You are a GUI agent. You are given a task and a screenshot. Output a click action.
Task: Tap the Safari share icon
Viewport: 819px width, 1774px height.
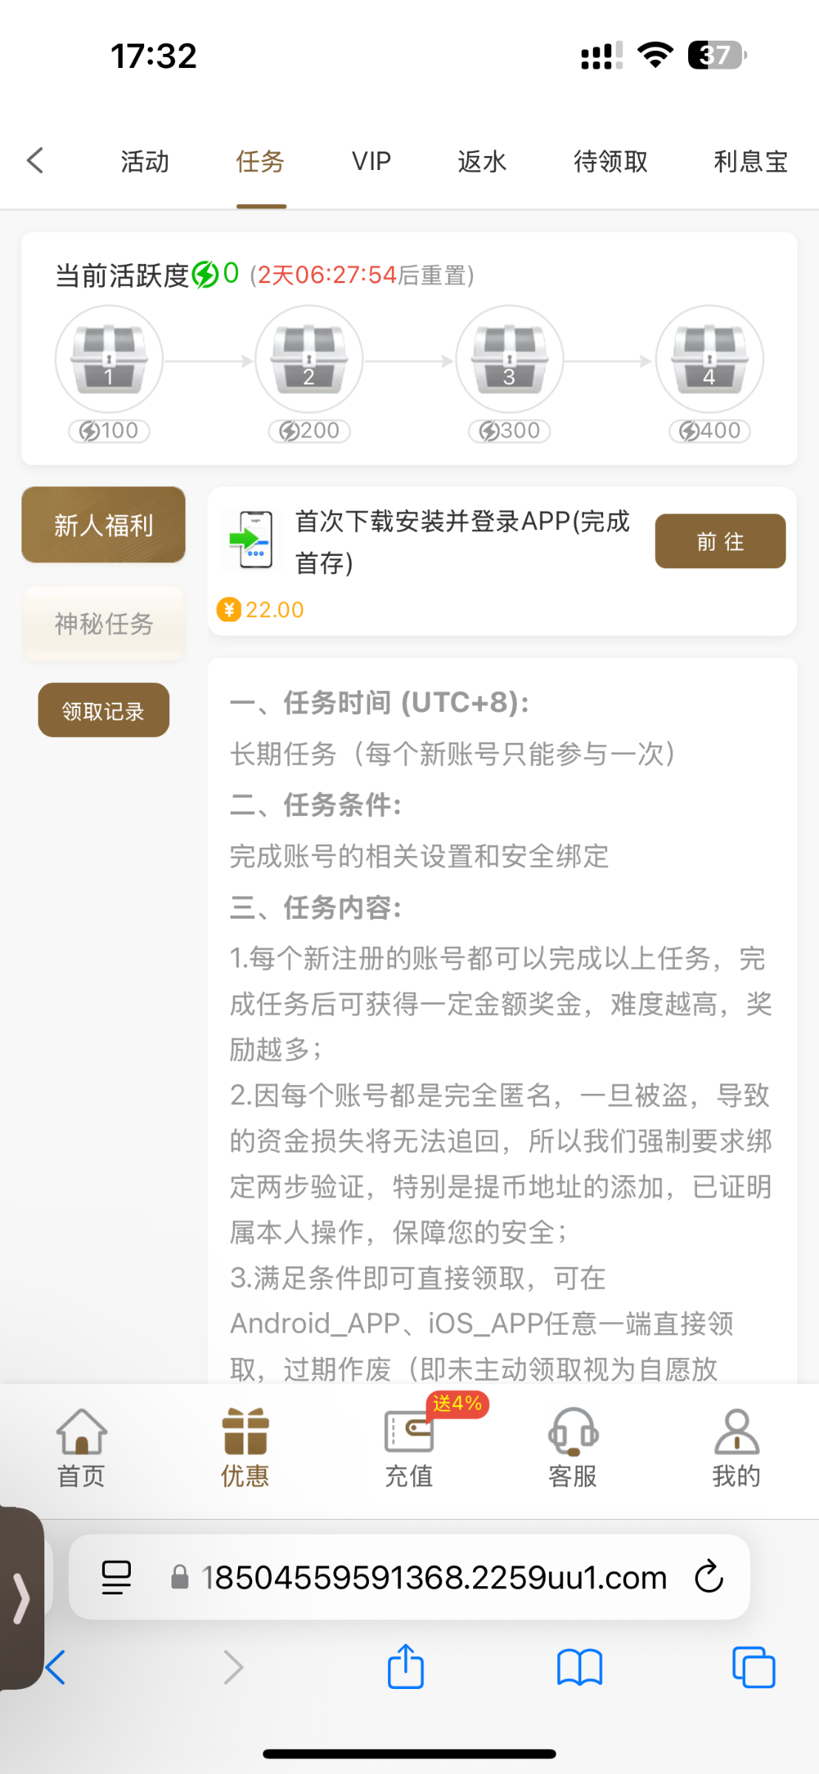pos(406,1668)
